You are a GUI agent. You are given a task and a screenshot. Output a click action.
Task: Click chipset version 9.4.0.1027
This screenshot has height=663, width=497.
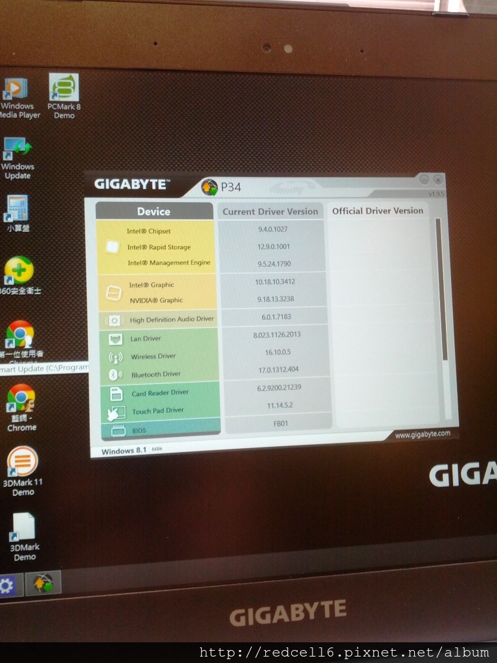coord(273,229)
